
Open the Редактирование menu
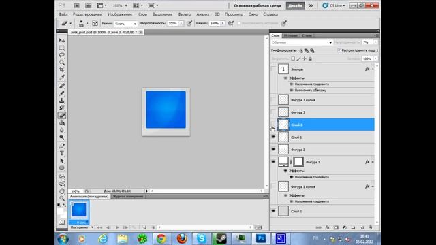[87, 14]
